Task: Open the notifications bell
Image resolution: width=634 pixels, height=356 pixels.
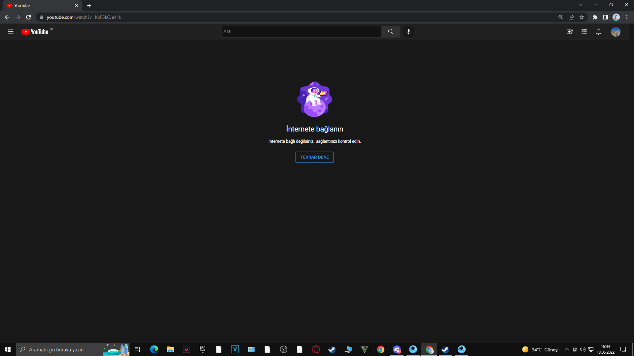Action: 598,32
